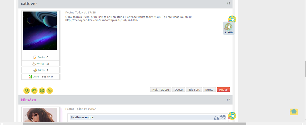The height and width of the screenshot is (125, 306).
Task: Quote catlover's post
Action: [x=179, y=90]
